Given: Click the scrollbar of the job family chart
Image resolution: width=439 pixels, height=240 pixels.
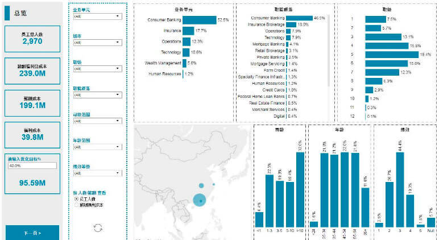Looking at the screenshot, I should [x=329, y=51].
